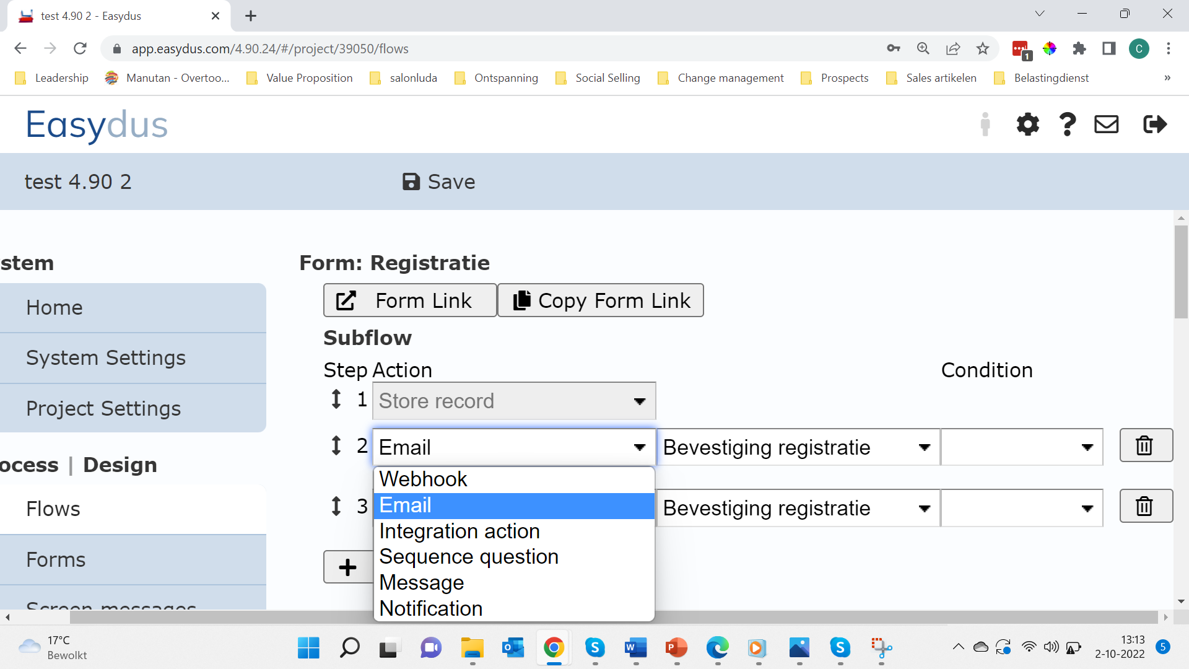Click the horizontal page scrollbar
1189x669 pixels.
pos(613,617)
